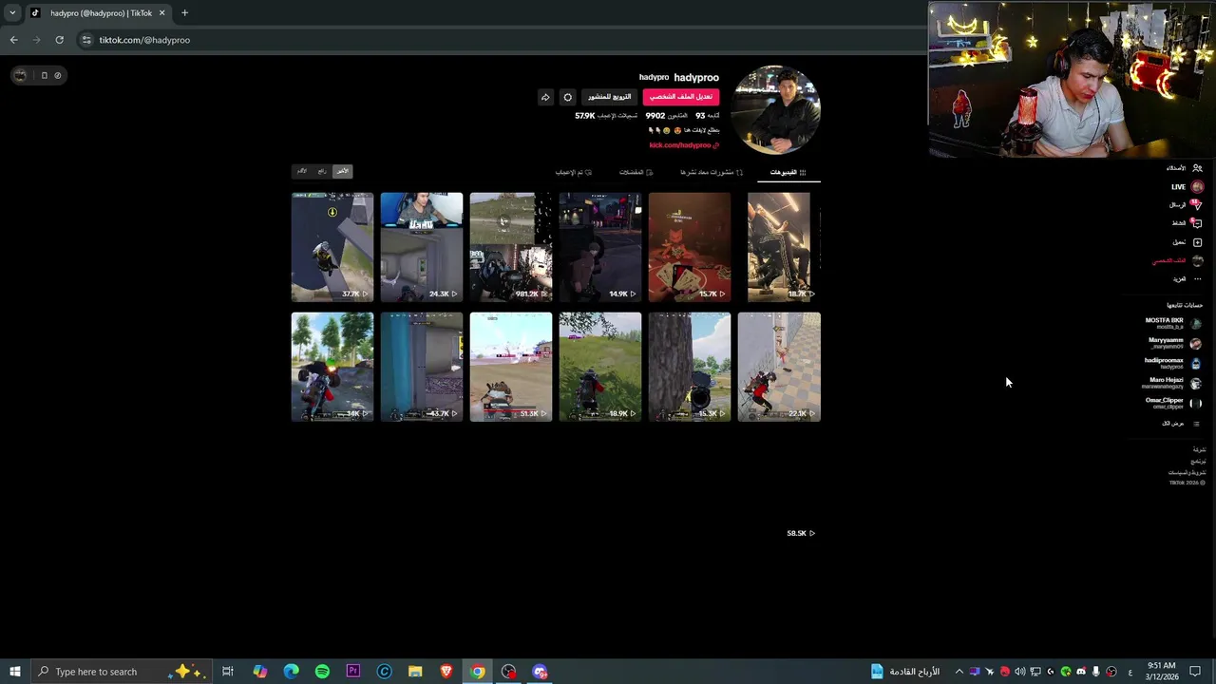Open Maro Hejazi followed account
Screen dimensions: 1216x684
(x=1171, y=383)
